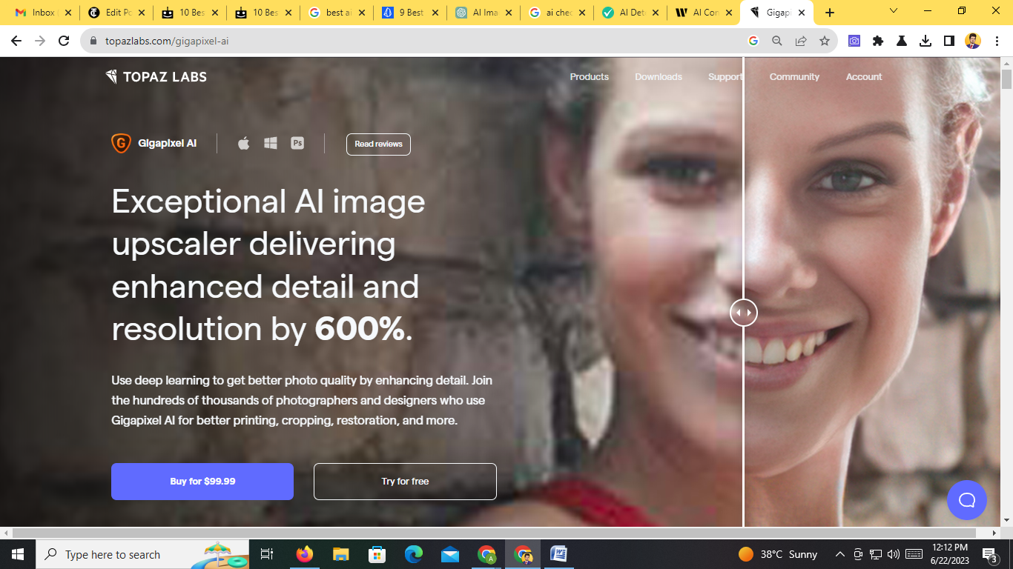Screen dimensions: 1013x569
Task: Click the Read reviews button
Action: (378, 144)
